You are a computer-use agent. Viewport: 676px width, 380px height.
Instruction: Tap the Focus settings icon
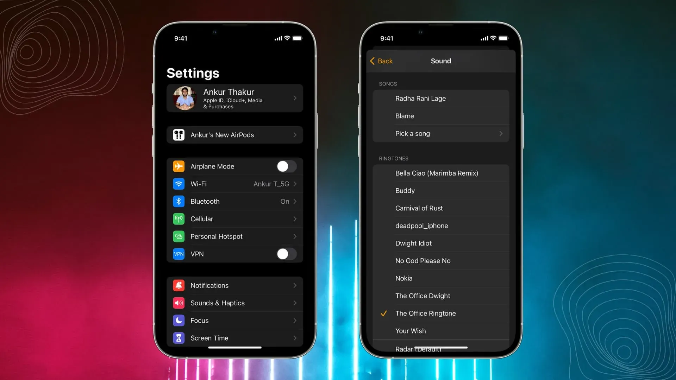pos(178,320)
